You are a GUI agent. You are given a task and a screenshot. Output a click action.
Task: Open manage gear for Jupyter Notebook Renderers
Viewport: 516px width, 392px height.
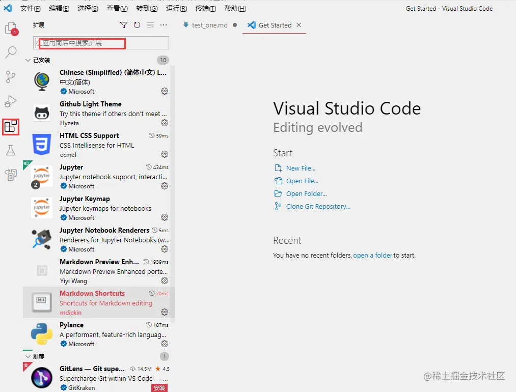click(x=165, y=249)
